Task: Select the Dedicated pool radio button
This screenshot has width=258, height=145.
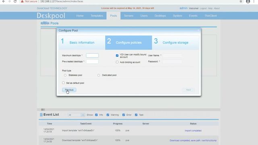Action: tap(98, 75)
